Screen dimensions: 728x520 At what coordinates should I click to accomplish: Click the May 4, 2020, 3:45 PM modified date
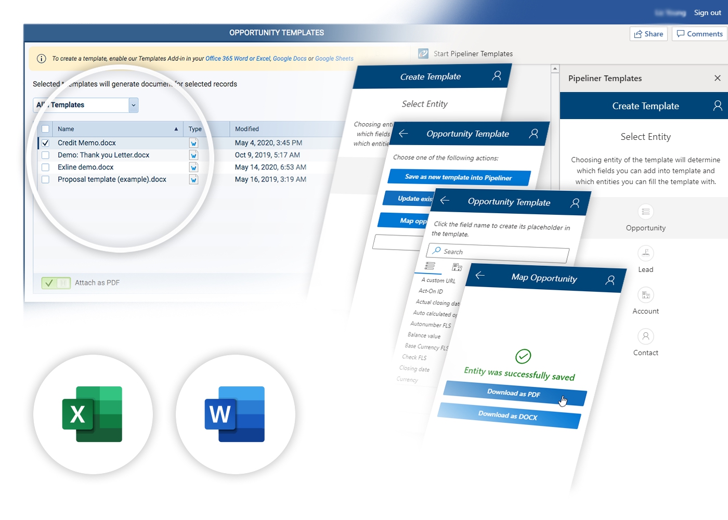click(268, 143)
